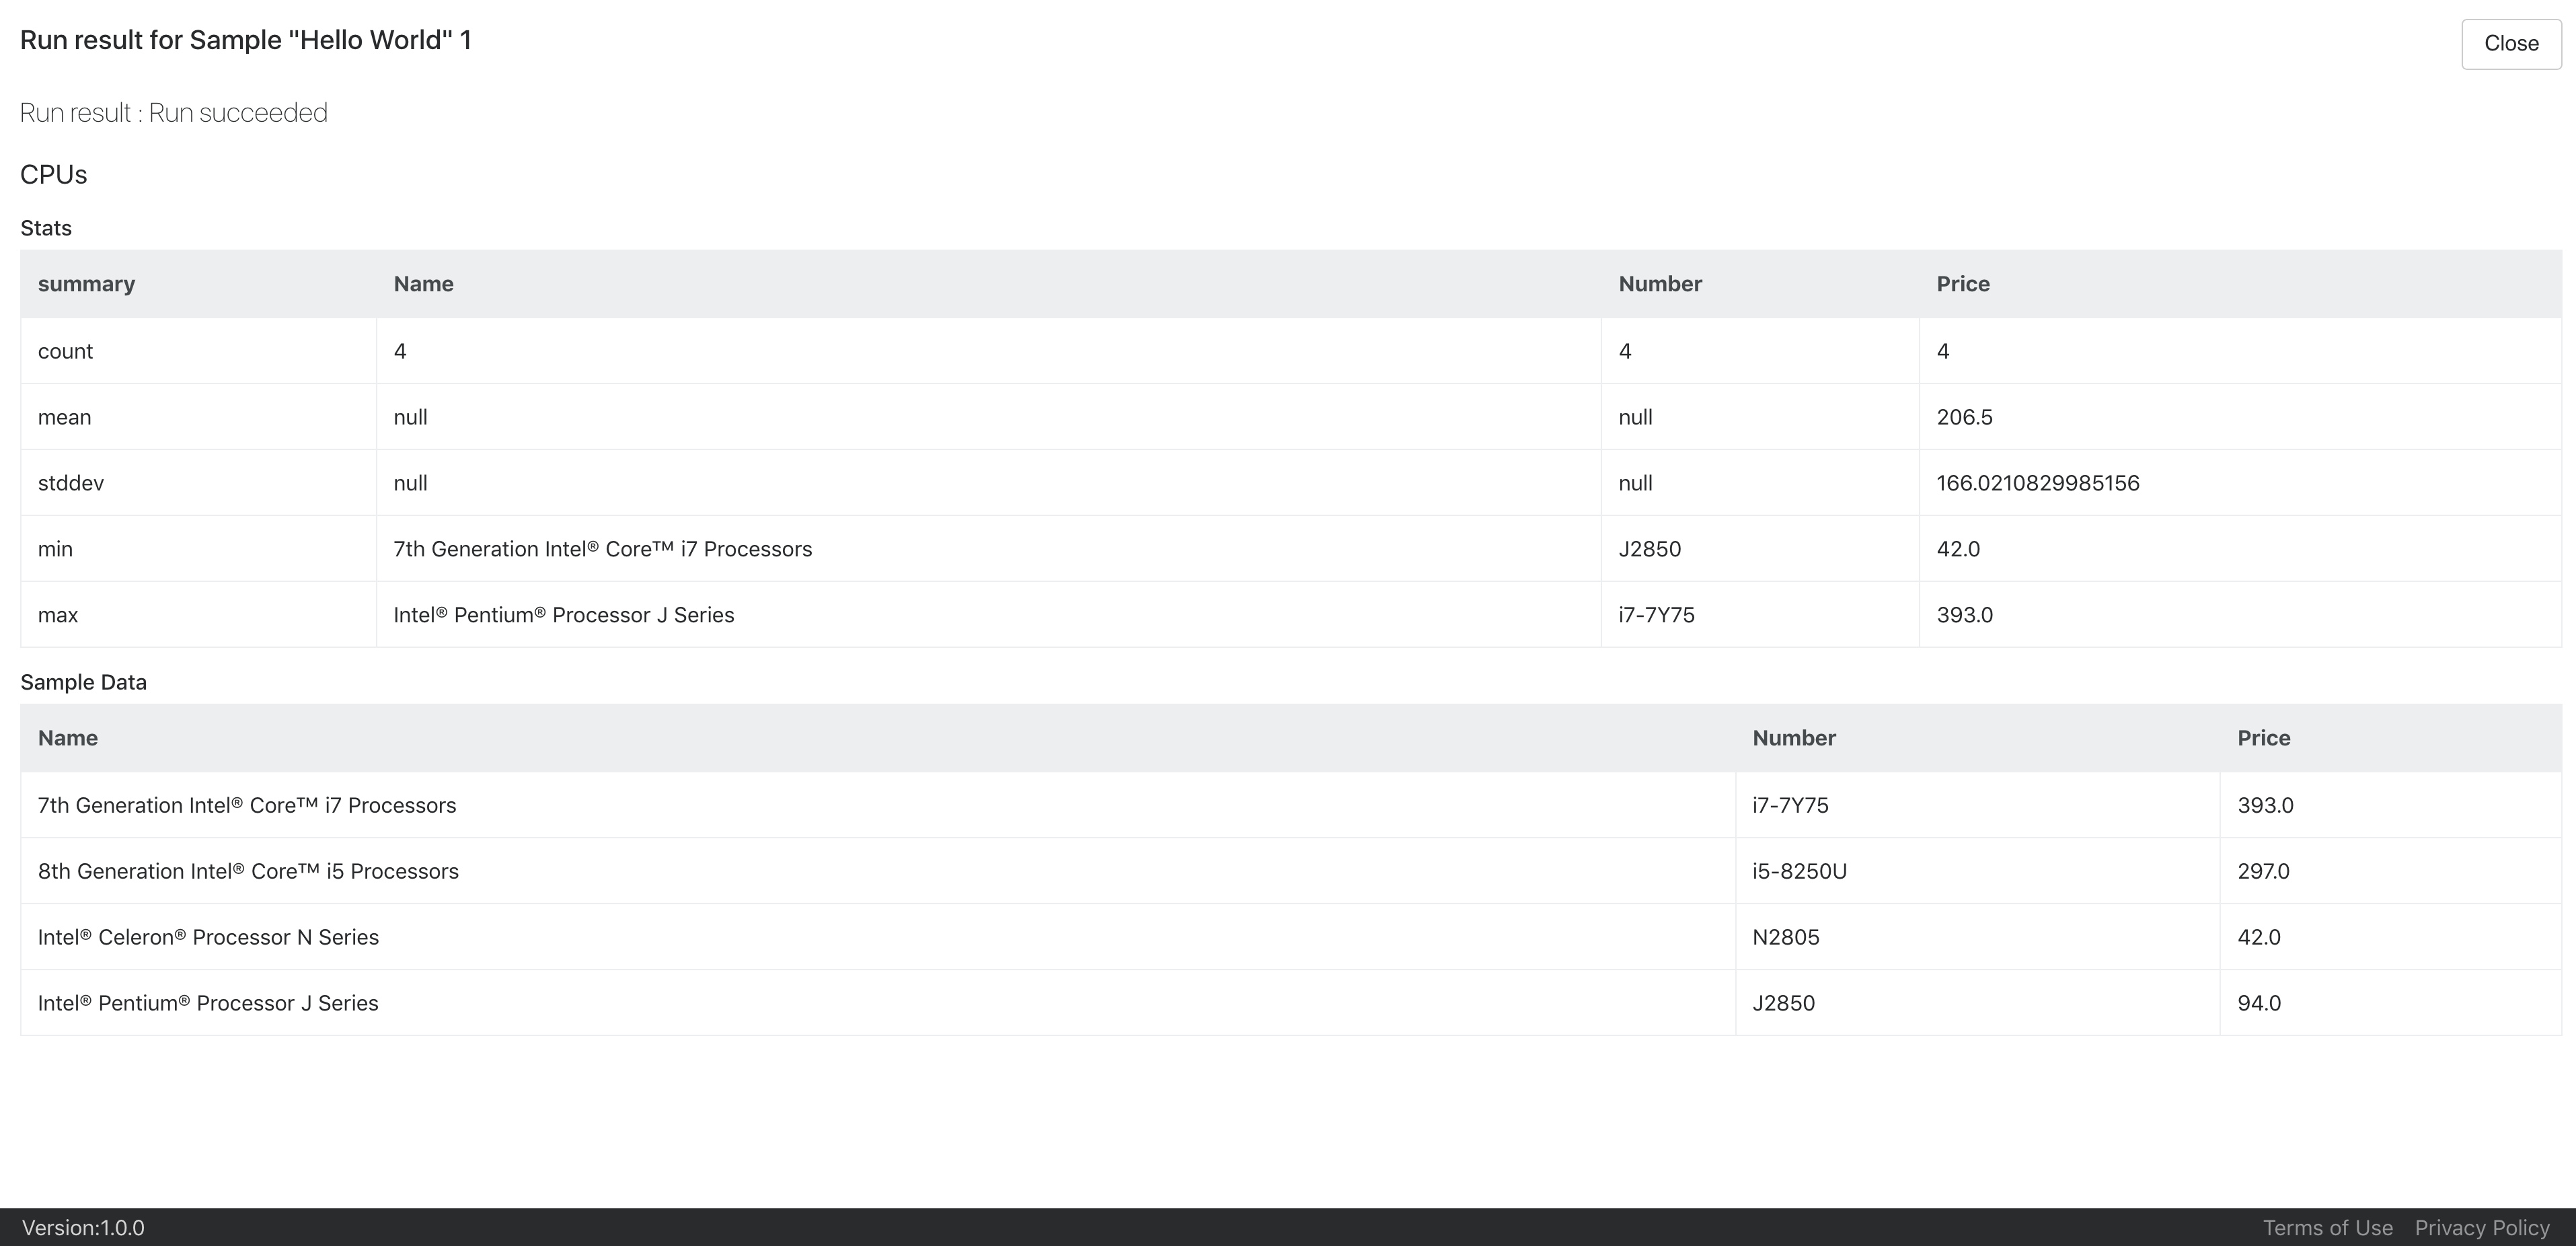Click the Run result for Sample "Hello World" 1 title
This screenshot has width=2576, height=1246.
246,40
